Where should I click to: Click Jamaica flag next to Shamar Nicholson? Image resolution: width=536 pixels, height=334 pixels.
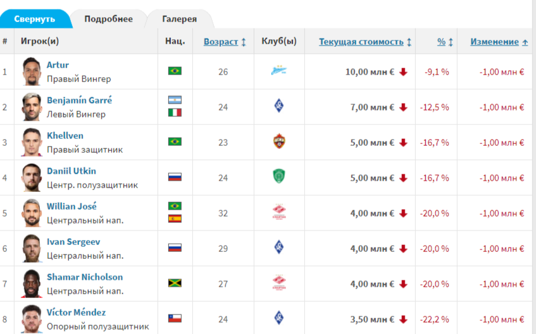coord(175,283)
